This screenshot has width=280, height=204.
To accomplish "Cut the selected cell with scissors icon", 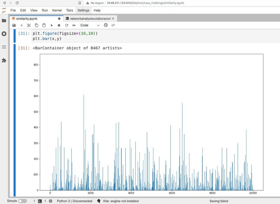I will (x=29, y=25).
